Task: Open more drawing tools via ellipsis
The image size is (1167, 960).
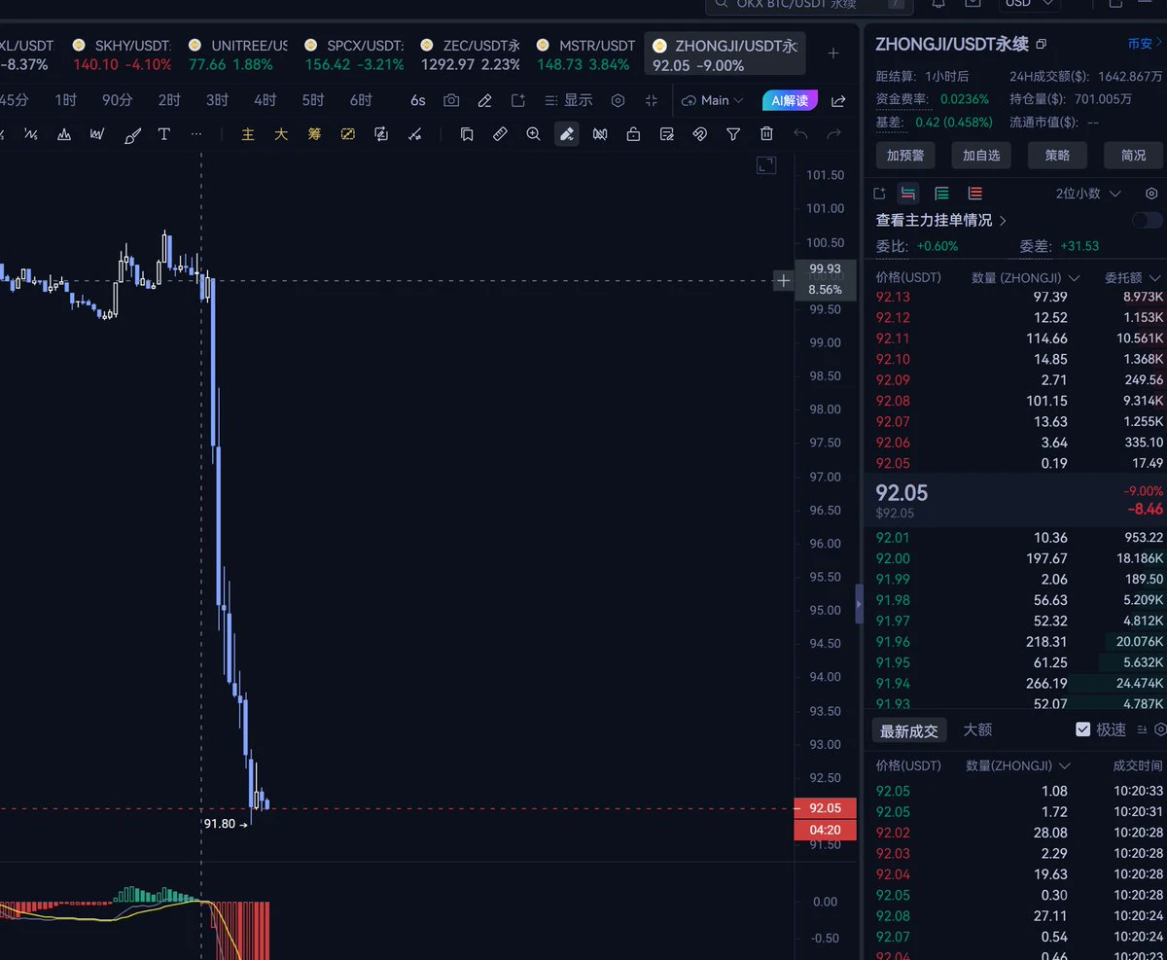Action: (196, 134)
